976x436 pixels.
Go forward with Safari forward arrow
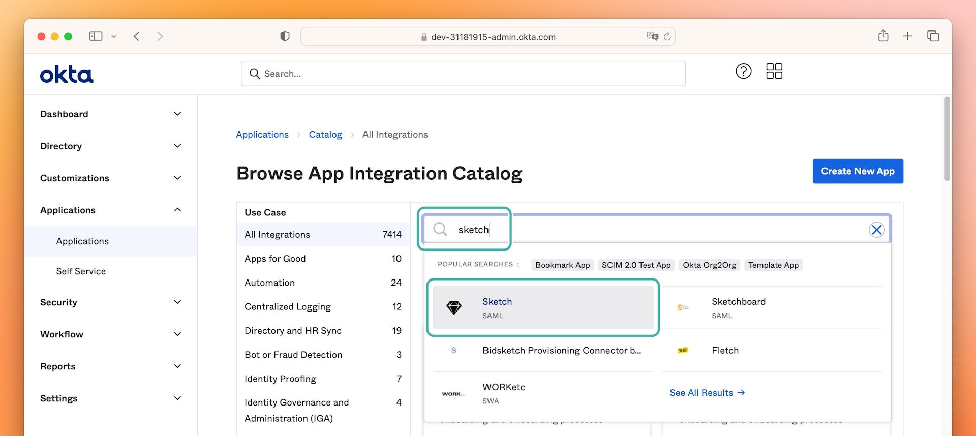pyautogui.click(x=160, y=36)
